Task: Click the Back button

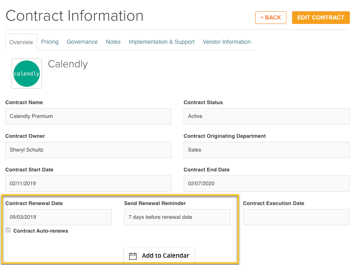Action: (x=271, y=17)
